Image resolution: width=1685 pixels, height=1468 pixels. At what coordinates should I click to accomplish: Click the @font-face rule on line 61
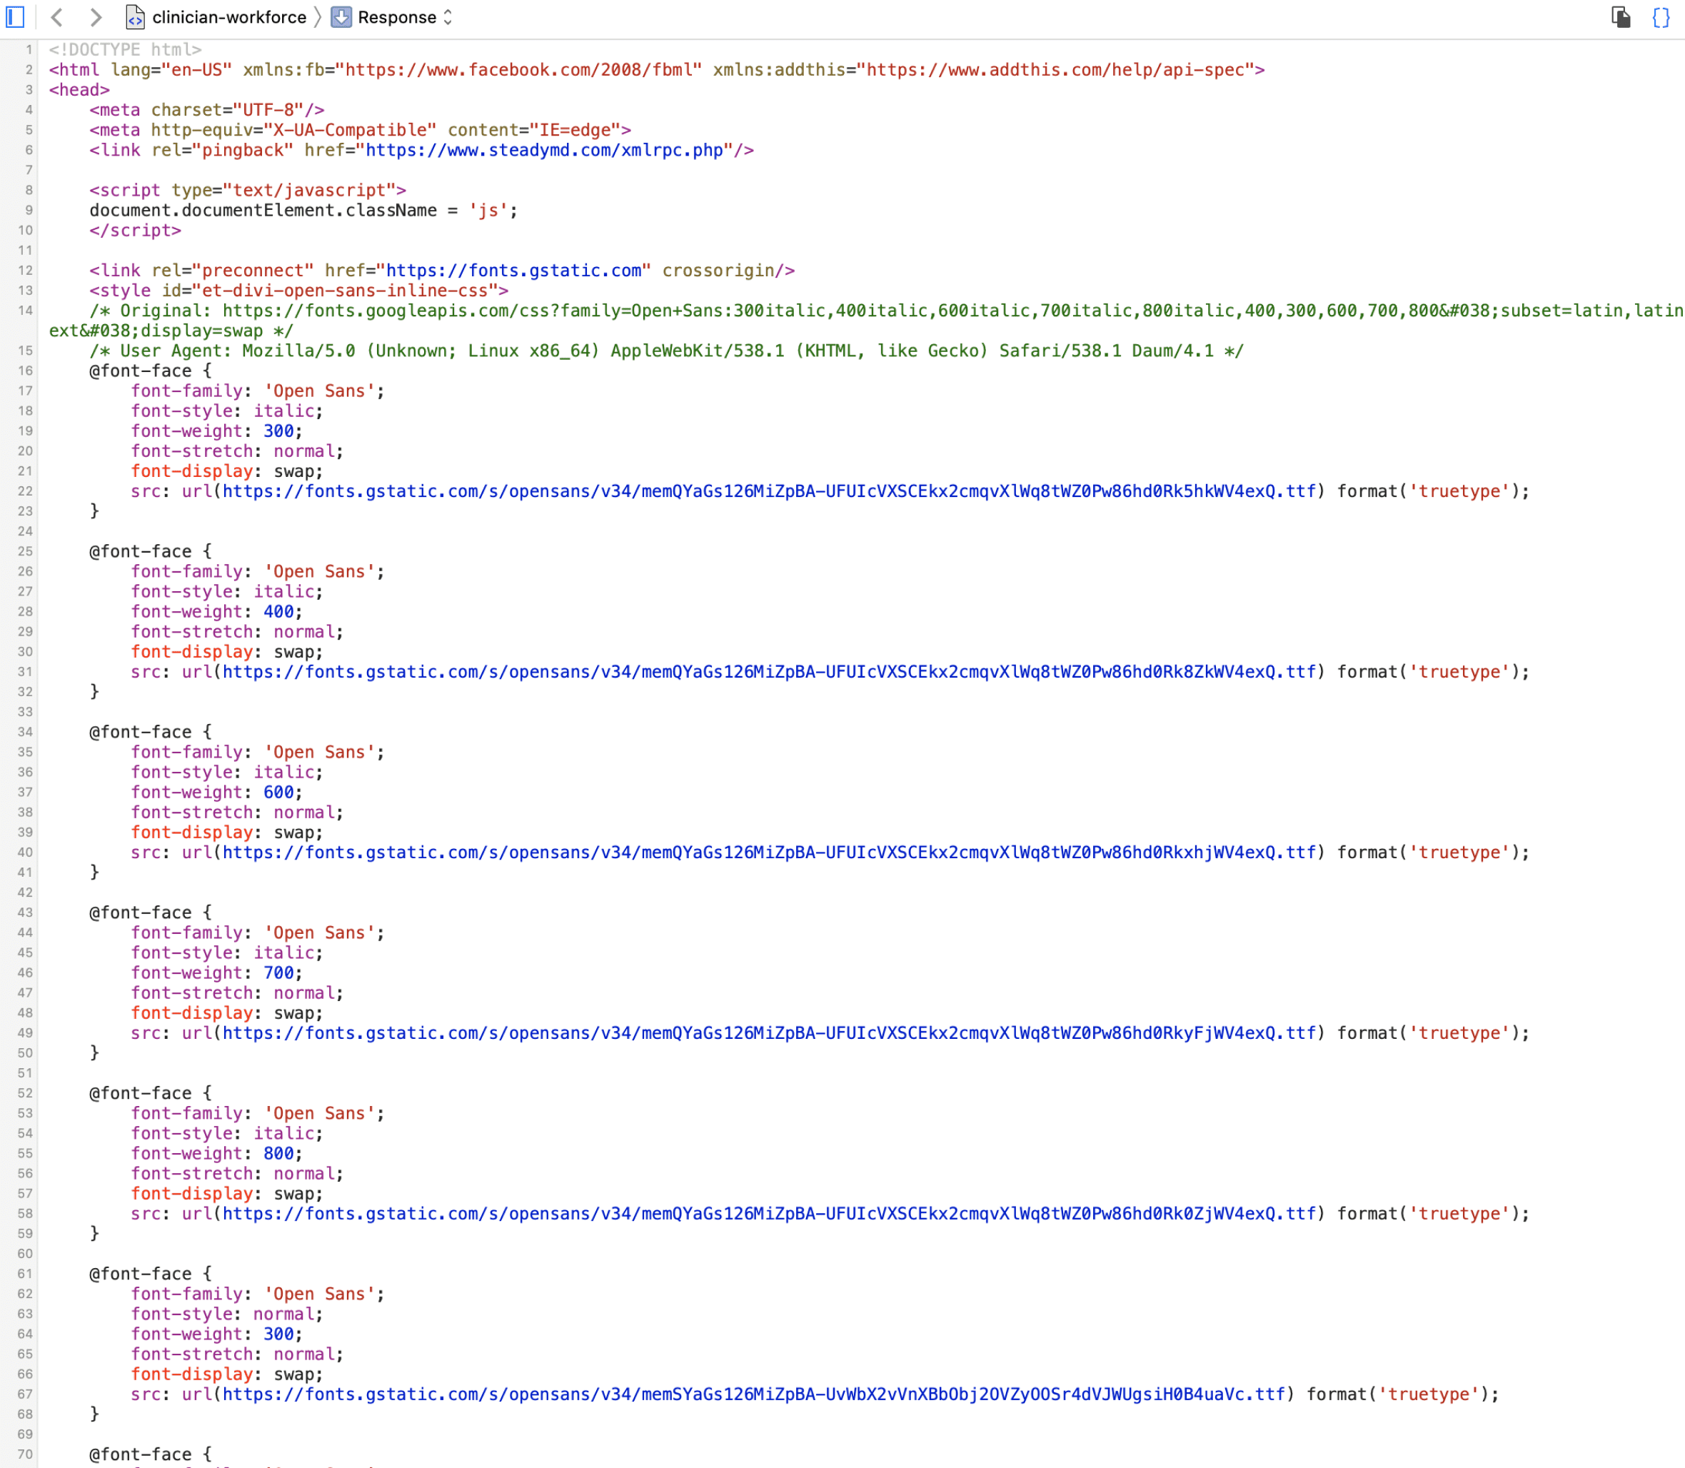tap(151, 1274)
